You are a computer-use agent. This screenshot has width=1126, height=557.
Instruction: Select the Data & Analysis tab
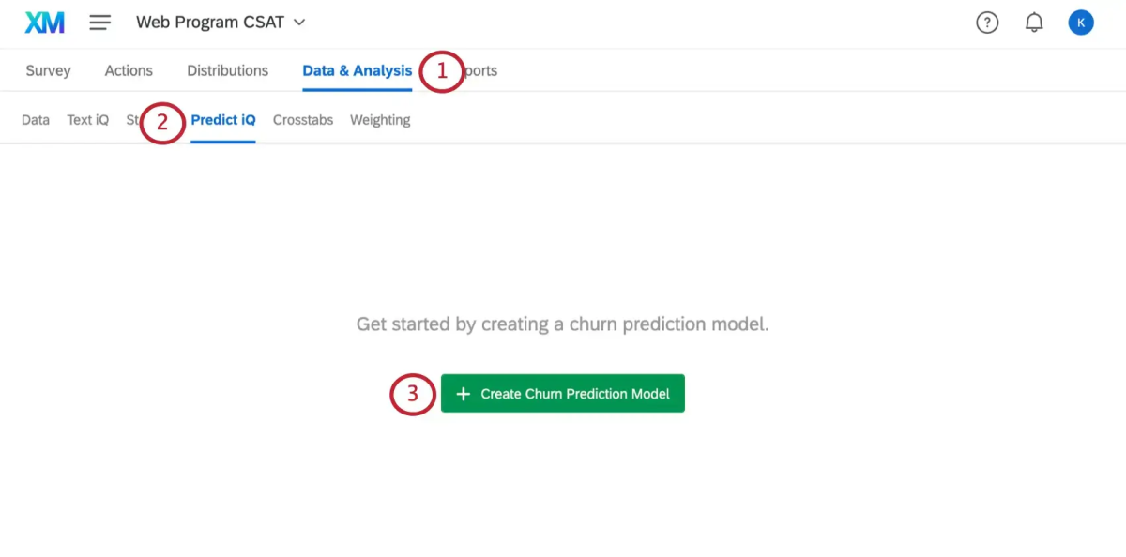(x=357, y=69)
